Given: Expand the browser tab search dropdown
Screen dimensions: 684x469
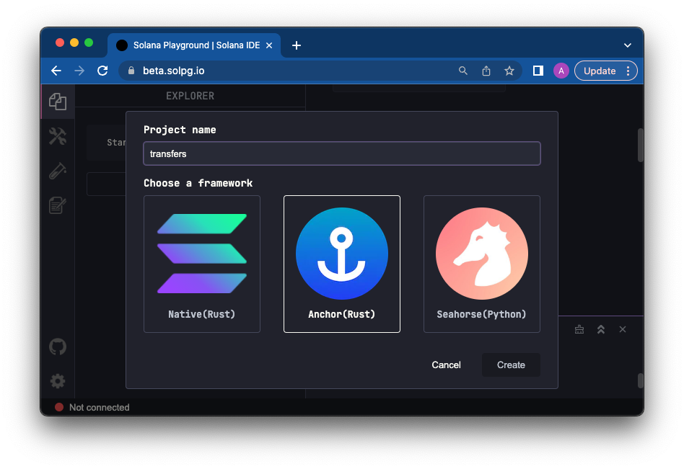Looking at the screenshot, I should 627,45.
